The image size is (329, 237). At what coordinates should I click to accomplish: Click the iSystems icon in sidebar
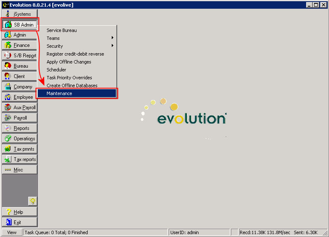pyautogui.click(x=7, y=14)
